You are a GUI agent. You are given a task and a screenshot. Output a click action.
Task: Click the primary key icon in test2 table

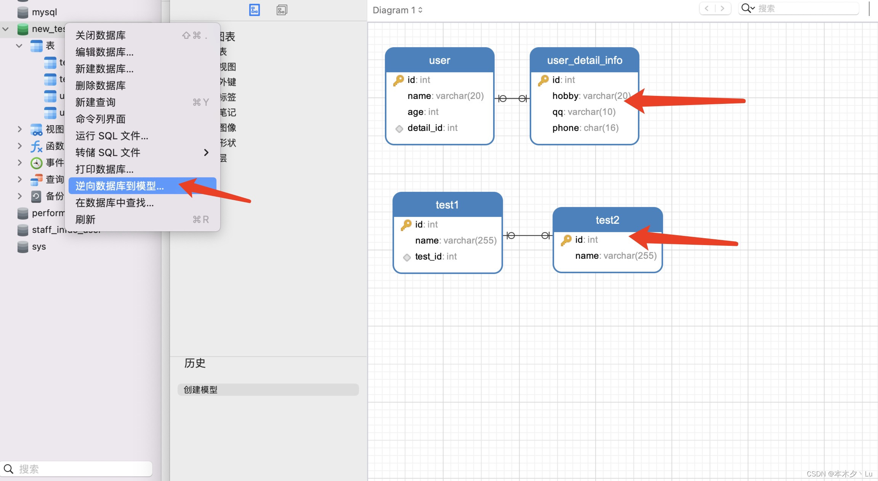pyautogui.click(x=566, y=240)
